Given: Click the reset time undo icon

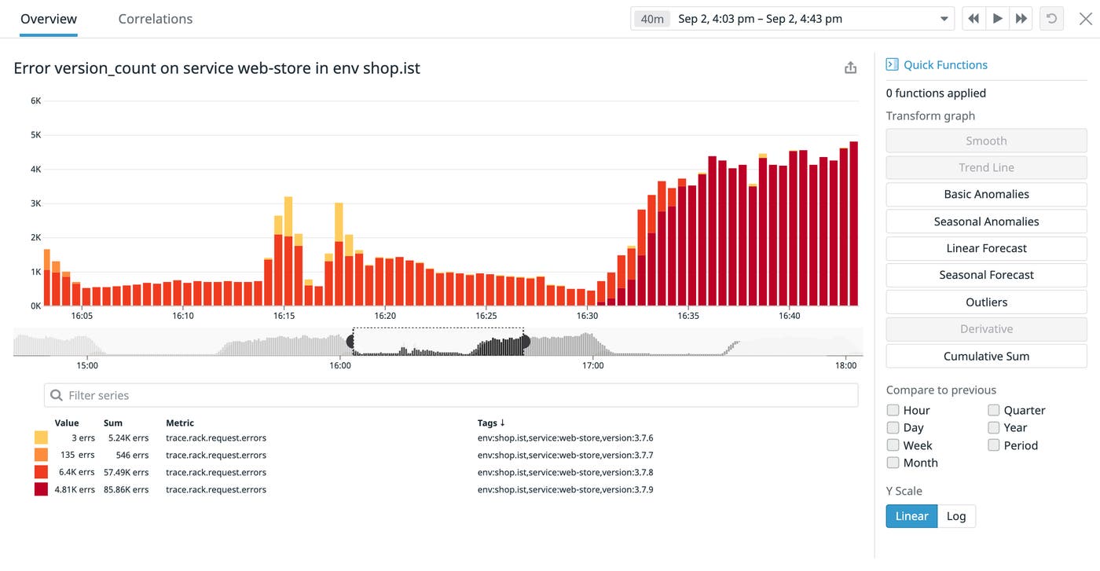Looking at the screenshot, I should [1051, 19].
